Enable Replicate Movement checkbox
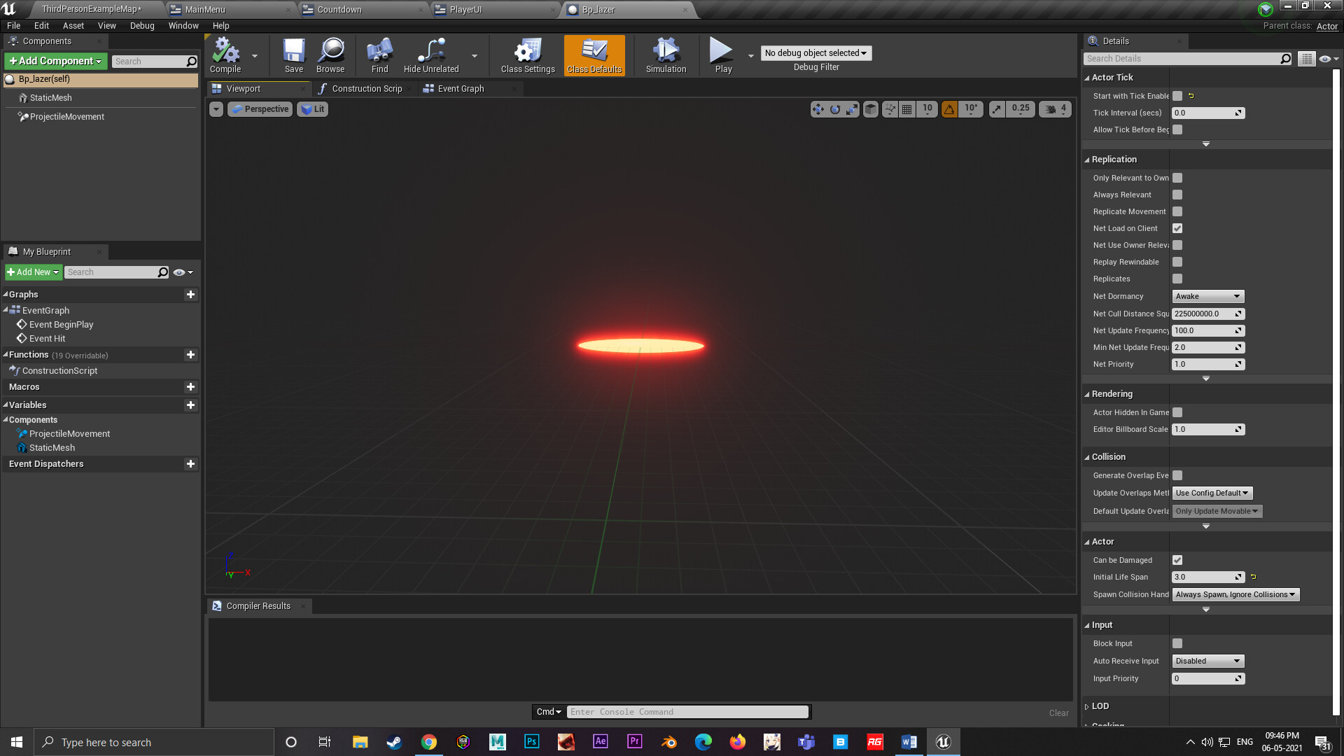 [x=1177, y=211]
